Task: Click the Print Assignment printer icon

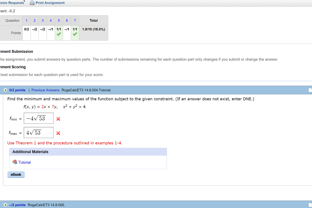Action: pyautogui.click(x=33, y=3)
